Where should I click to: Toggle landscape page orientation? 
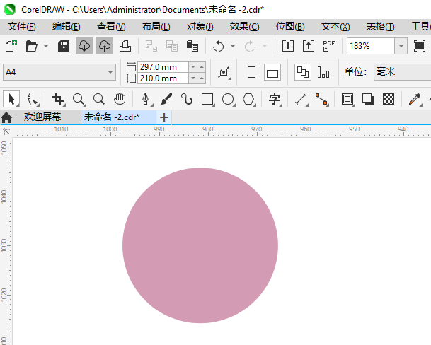pyautogui.click(x=272, y=72)
